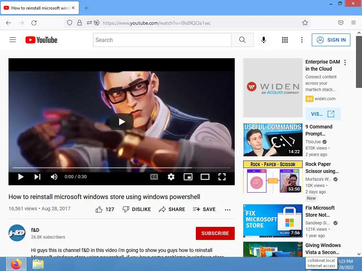This screenshot has height=271, width=362.
Task: Click the YouTube URL in address bar
Action: [x=157, y=23]
